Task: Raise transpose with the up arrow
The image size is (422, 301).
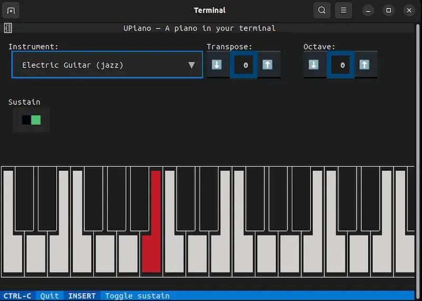Action: pos(267,65)
